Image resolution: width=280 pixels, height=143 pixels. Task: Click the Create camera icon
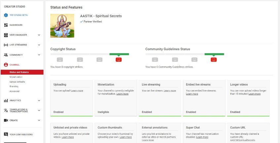6,121
